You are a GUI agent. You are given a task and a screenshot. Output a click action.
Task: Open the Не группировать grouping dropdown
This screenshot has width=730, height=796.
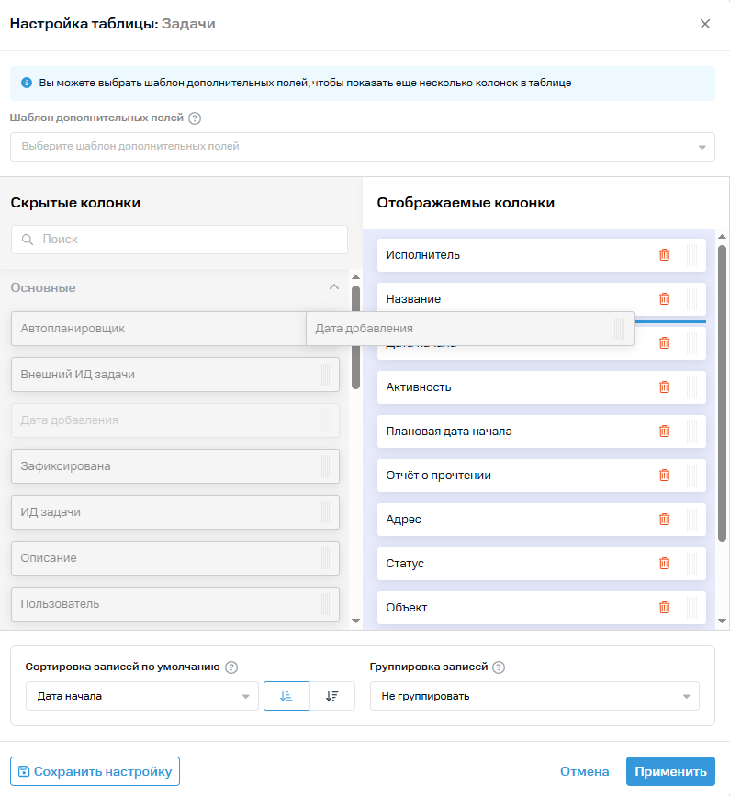[x=534, y=696]
